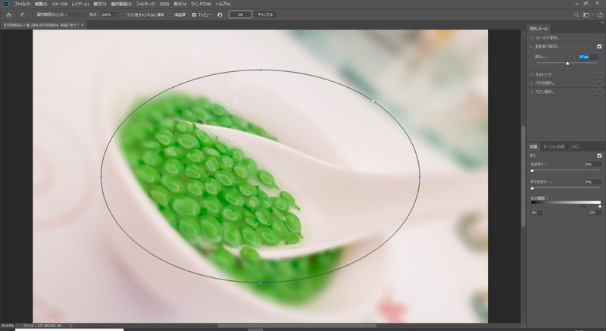Screen dimensions: 606x331
Task: Enable the 高品質 checkbox
Action: (171, 14)
